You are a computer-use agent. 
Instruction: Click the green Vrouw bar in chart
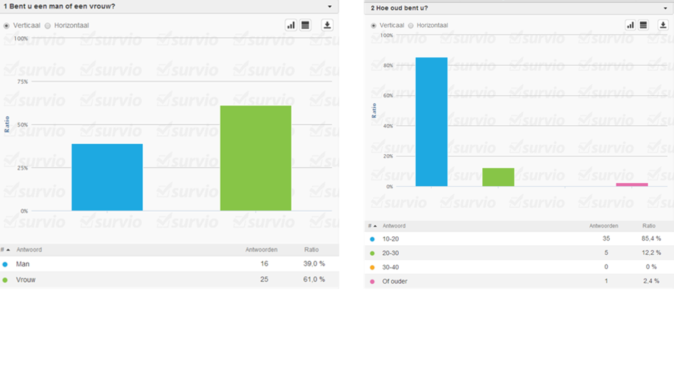point(255,158)
